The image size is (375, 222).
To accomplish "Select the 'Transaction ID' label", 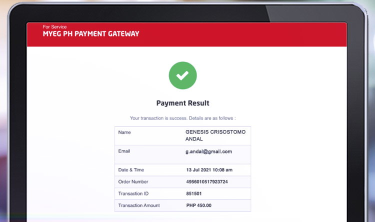I will (133, 193).
